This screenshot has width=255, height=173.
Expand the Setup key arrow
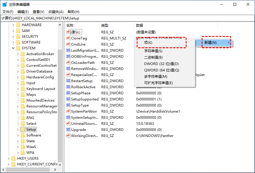18,129
